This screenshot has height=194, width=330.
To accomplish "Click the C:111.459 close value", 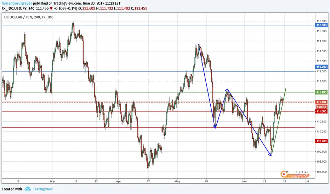I will (139, 8).
